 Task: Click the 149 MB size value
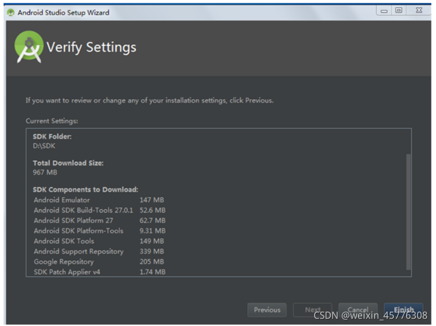point(152,241)
